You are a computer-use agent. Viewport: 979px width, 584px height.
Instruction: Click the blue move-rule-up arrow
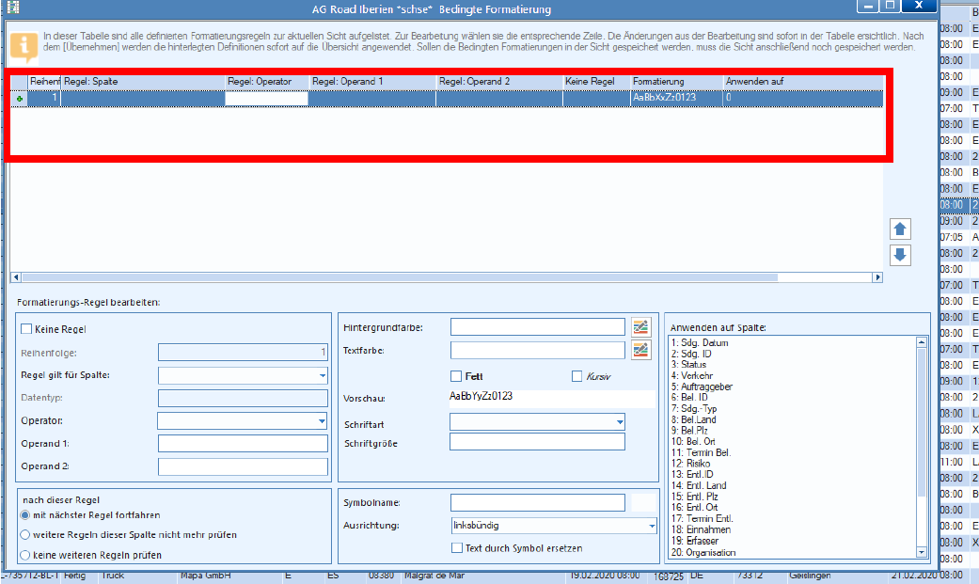[x=900, y=229]
